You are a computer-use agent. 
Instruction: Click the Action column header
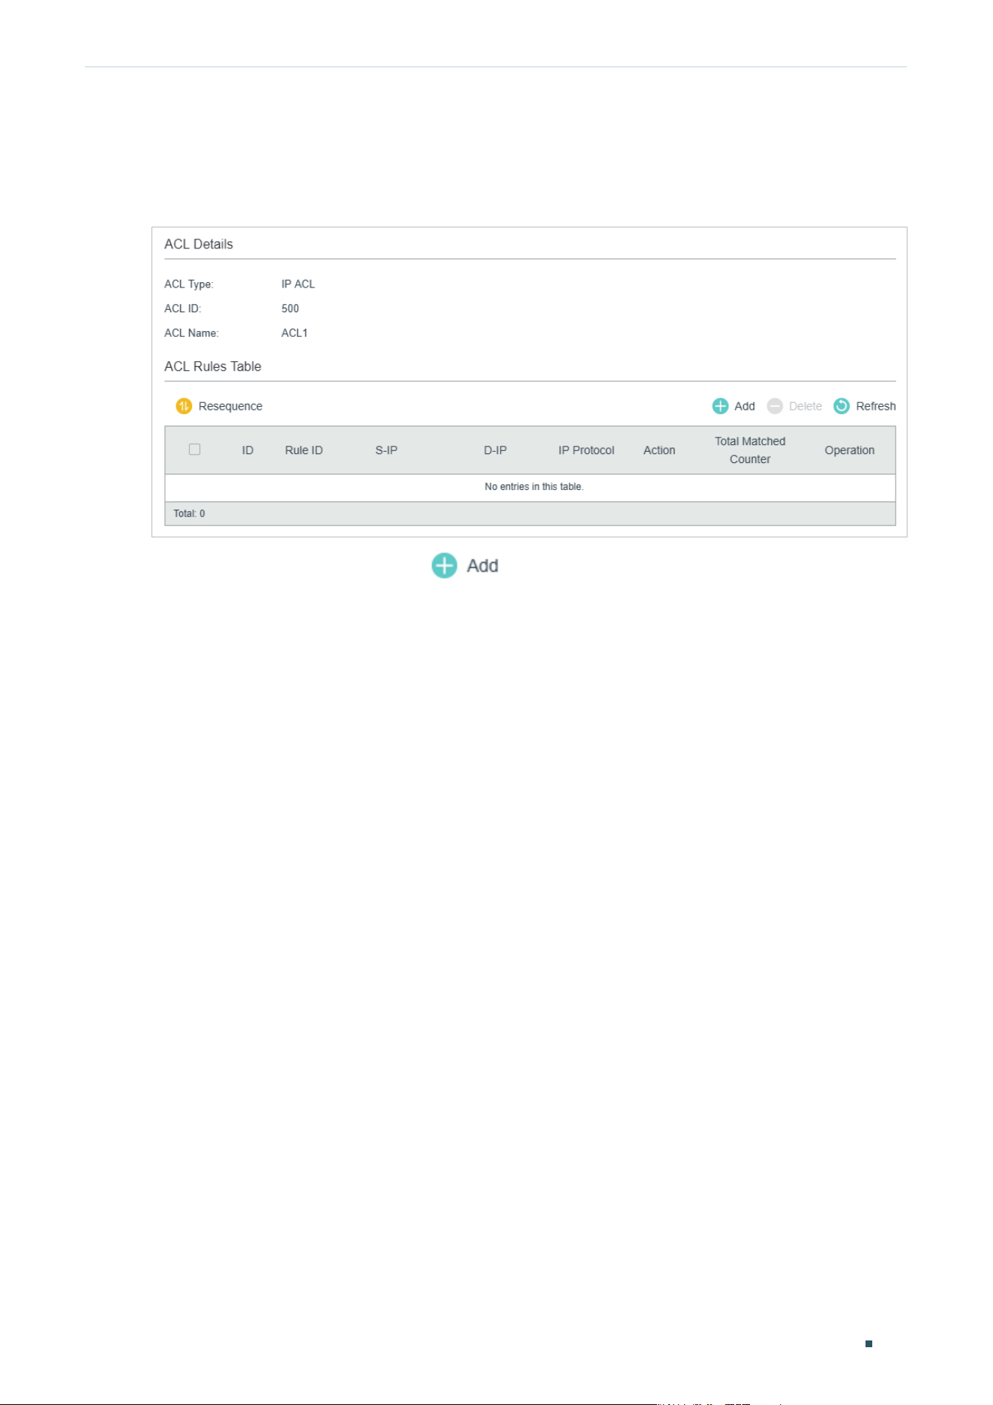[x=659, y=450]
